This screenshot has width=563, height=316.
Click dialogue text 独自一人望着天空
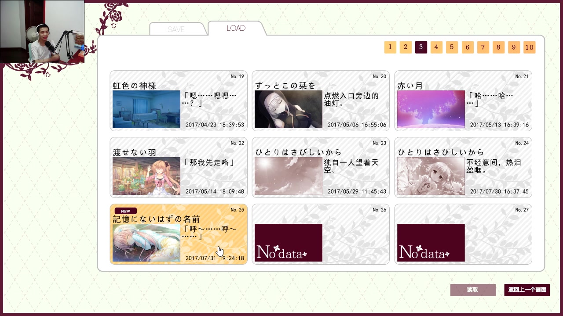[x=351, y=166]
